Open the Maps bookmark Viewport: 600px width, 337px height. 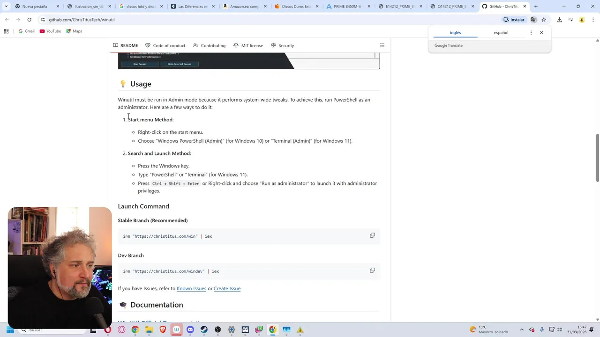click(74, 31)
